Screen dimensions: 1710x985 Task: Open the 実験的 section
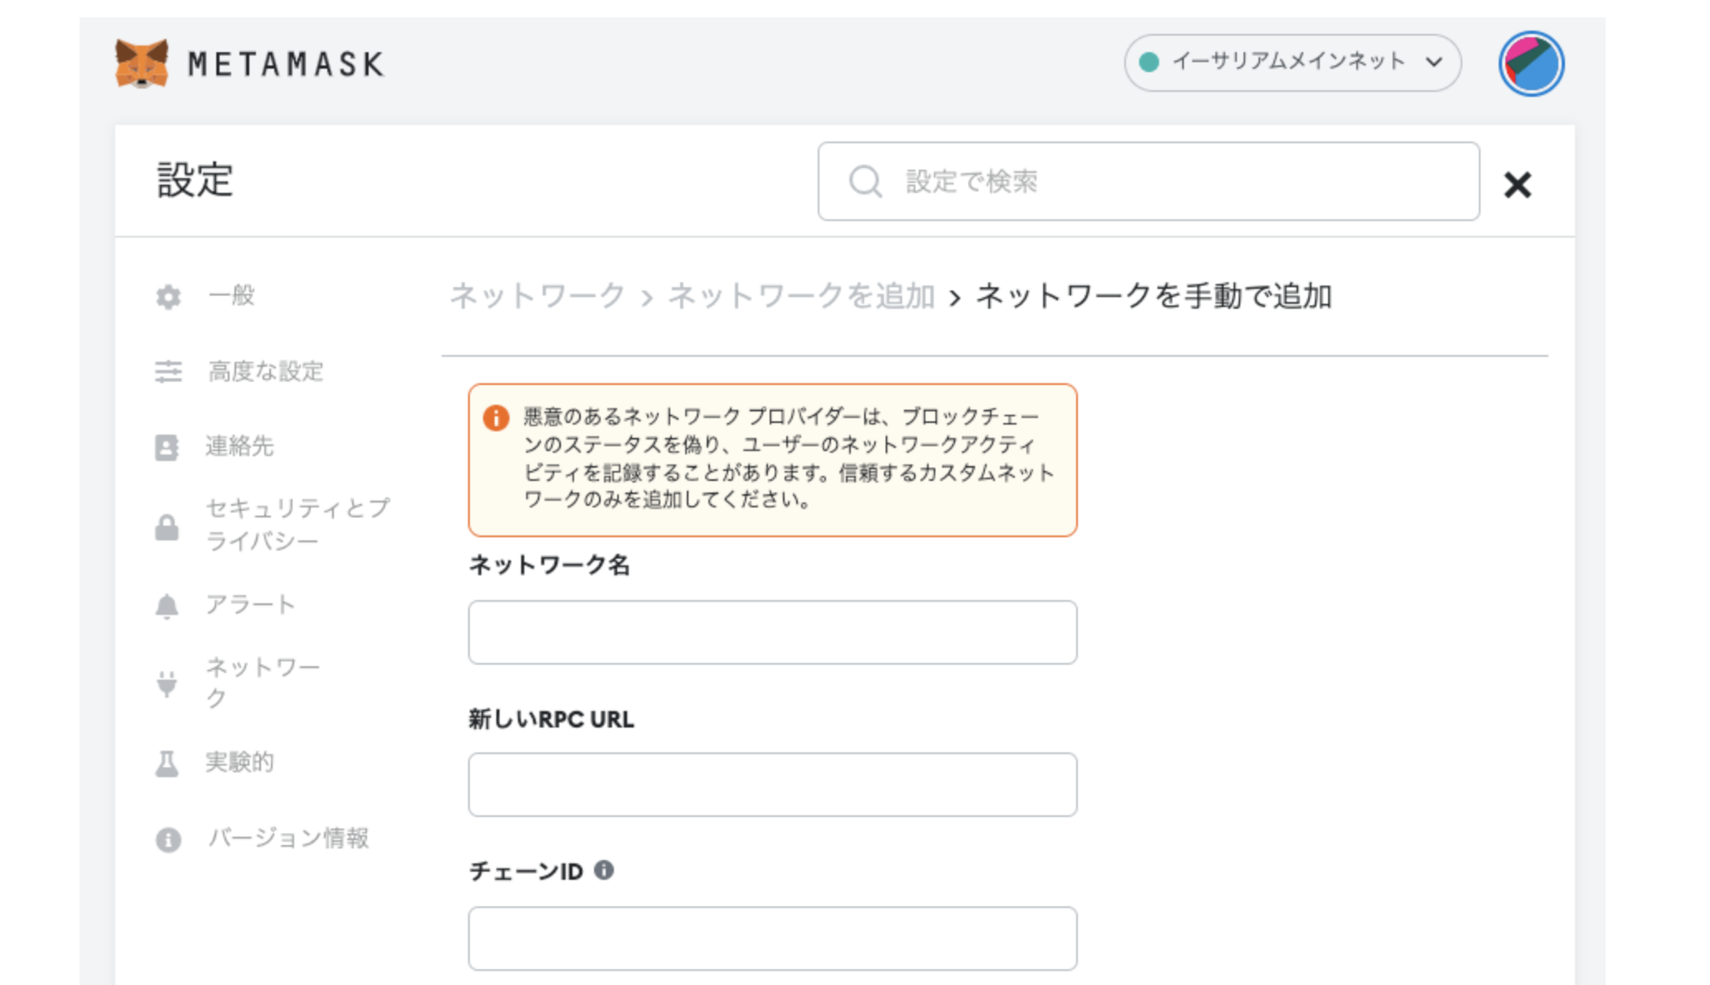(x=239, y=762)
